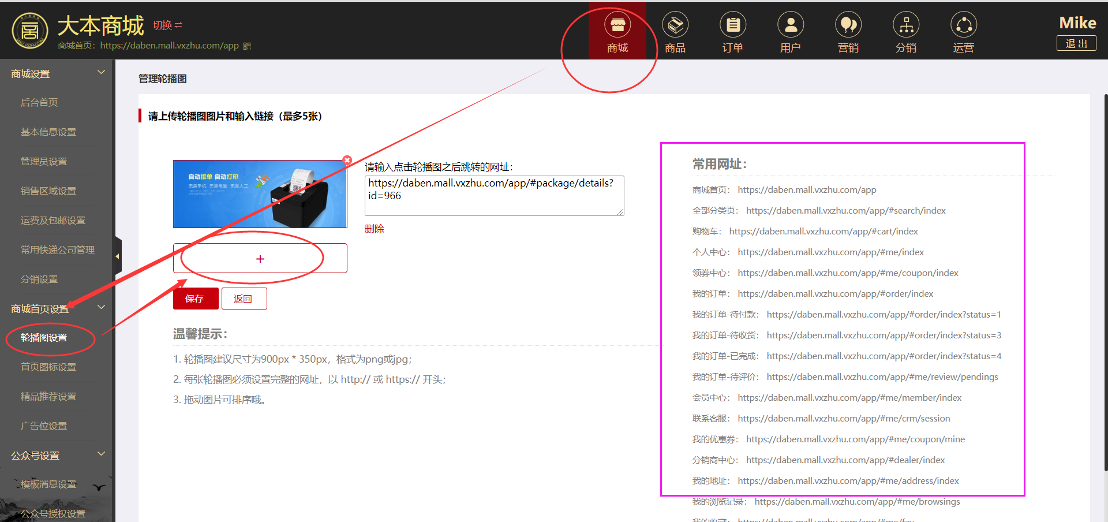Screen dimensions: 1108x522
Task: Open the 商品 (products) icon in top navigation
Action: 675,26
